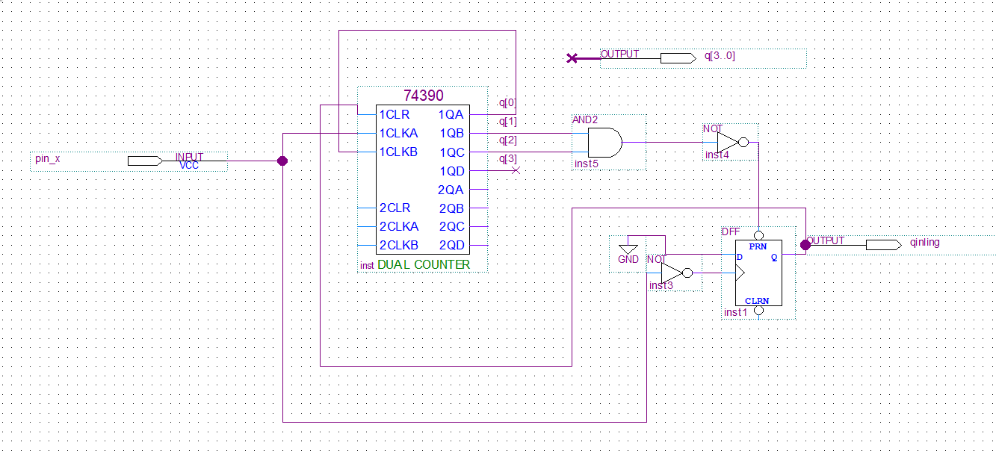Image resolution: width=996 pixels, height=454 pixels.
Task: Click the 1QB output label
Action: pos(451,134)
